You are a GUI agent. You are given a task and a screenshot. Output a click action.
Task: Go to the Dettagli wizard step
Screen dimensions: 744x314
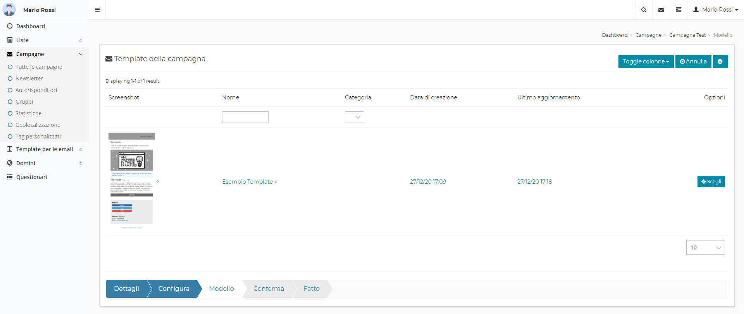[x=126, y=288]
